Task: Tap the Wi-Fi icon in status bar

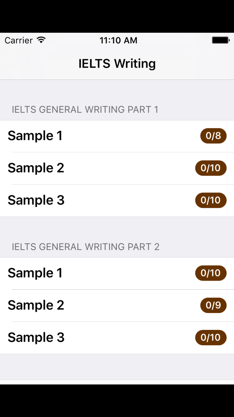Action: (41, 40)
